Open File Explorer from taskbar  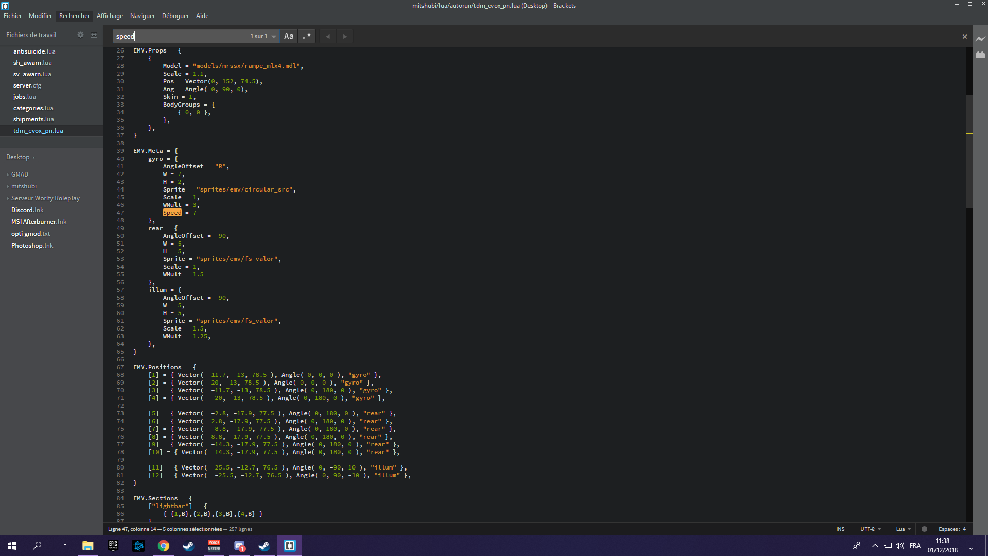[x=88, y=546]
